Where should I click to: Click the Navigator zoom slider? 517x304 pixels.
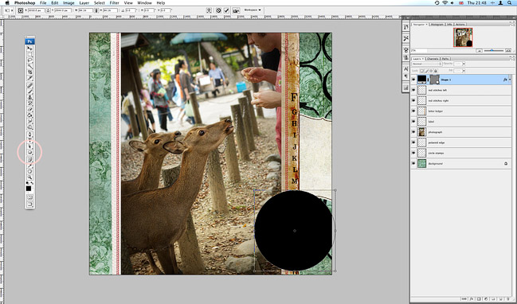[x=492, y=50]
